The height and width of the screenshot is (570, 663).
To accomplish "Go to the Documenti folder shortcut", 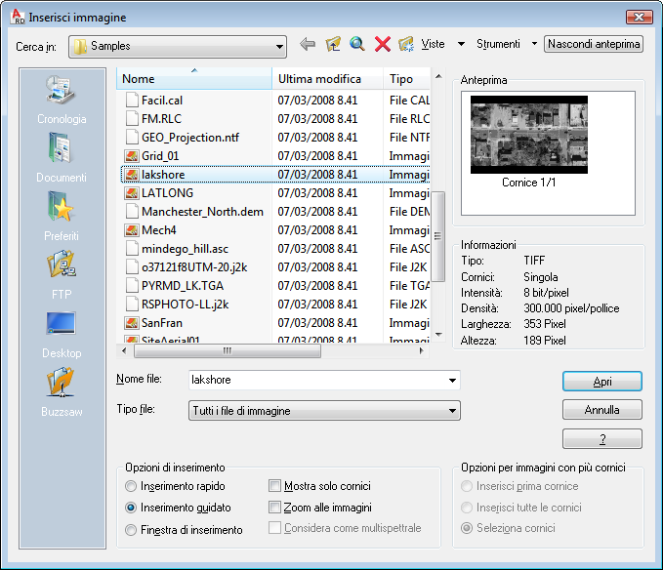I will tap(62, 157).
